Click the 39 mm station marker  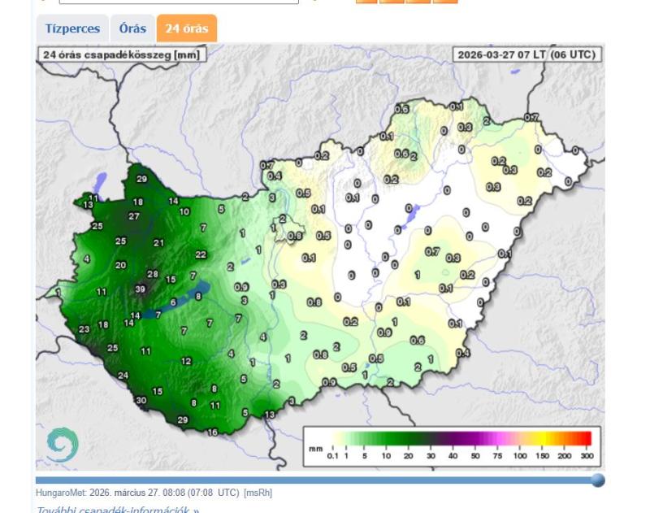141,289
